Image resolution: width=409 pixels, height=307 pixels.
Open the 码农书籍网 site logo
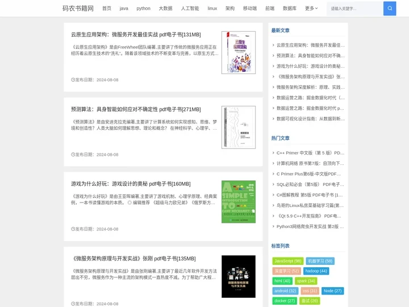click(x=78, y=9)
